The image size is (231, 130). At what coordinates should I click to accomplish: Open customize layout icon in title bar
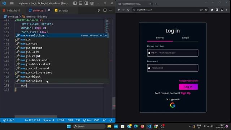[92, 3]
